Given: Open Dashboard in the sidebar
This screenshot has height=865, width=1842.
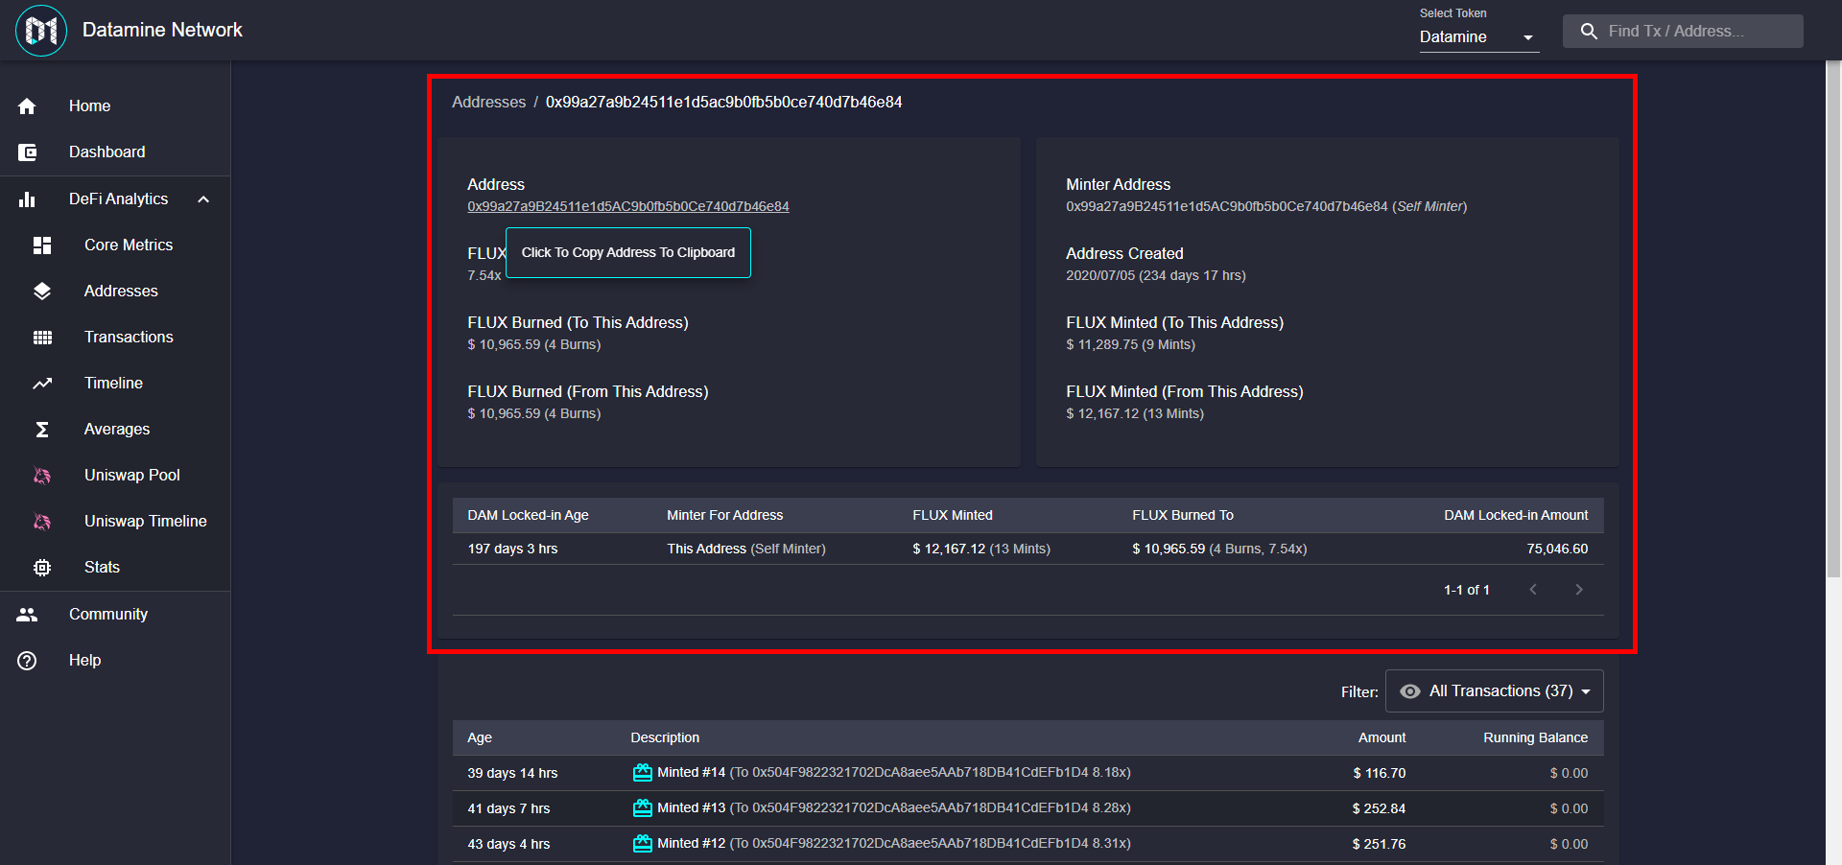Looking at the screenshot, I should (x=115, y=152).
